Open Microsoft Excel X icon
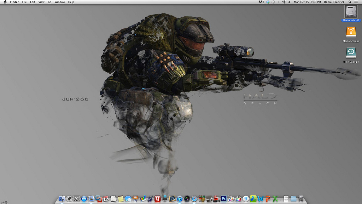This screenshot has width=362, height=204. click(275, 198)
